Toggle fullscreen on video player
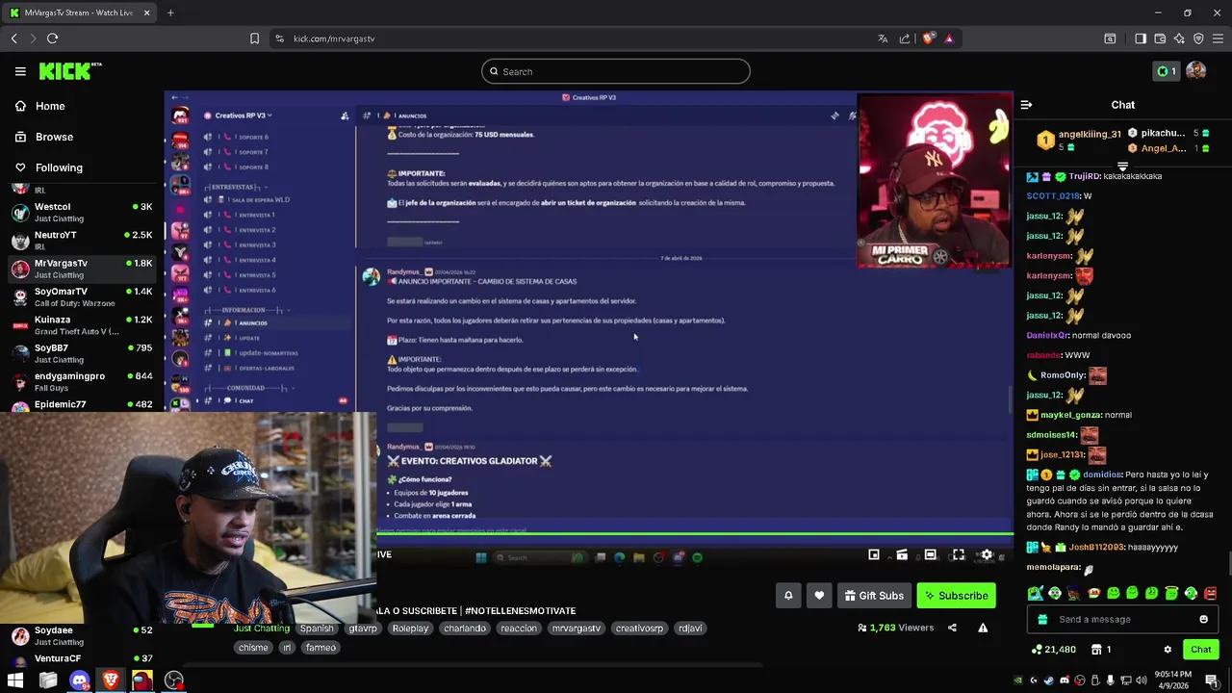The width and height of the screenshot is (1232, 693). click(959, 554)
